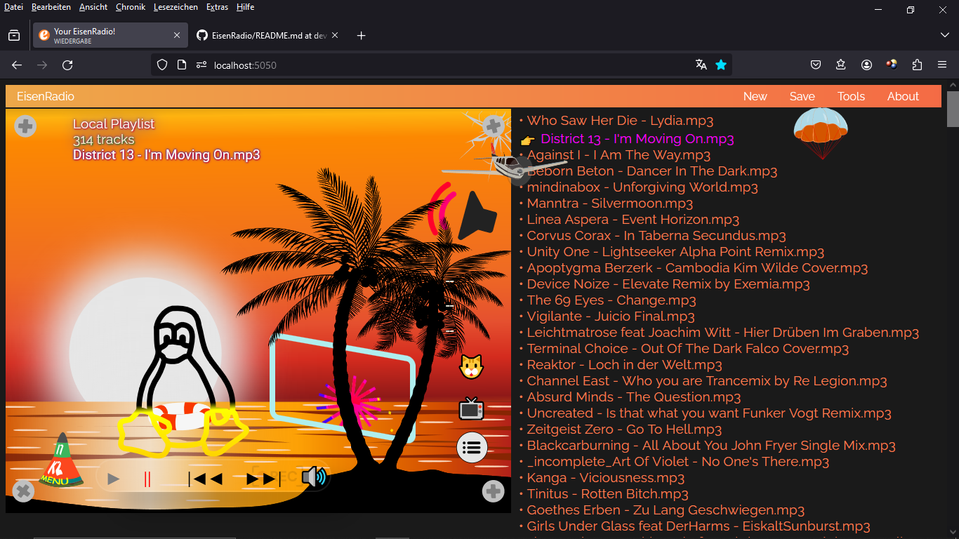This screenshot has width=959, height=539.
Task: Click the EisenRadio brand link
Action: click(x=46, y=97)
